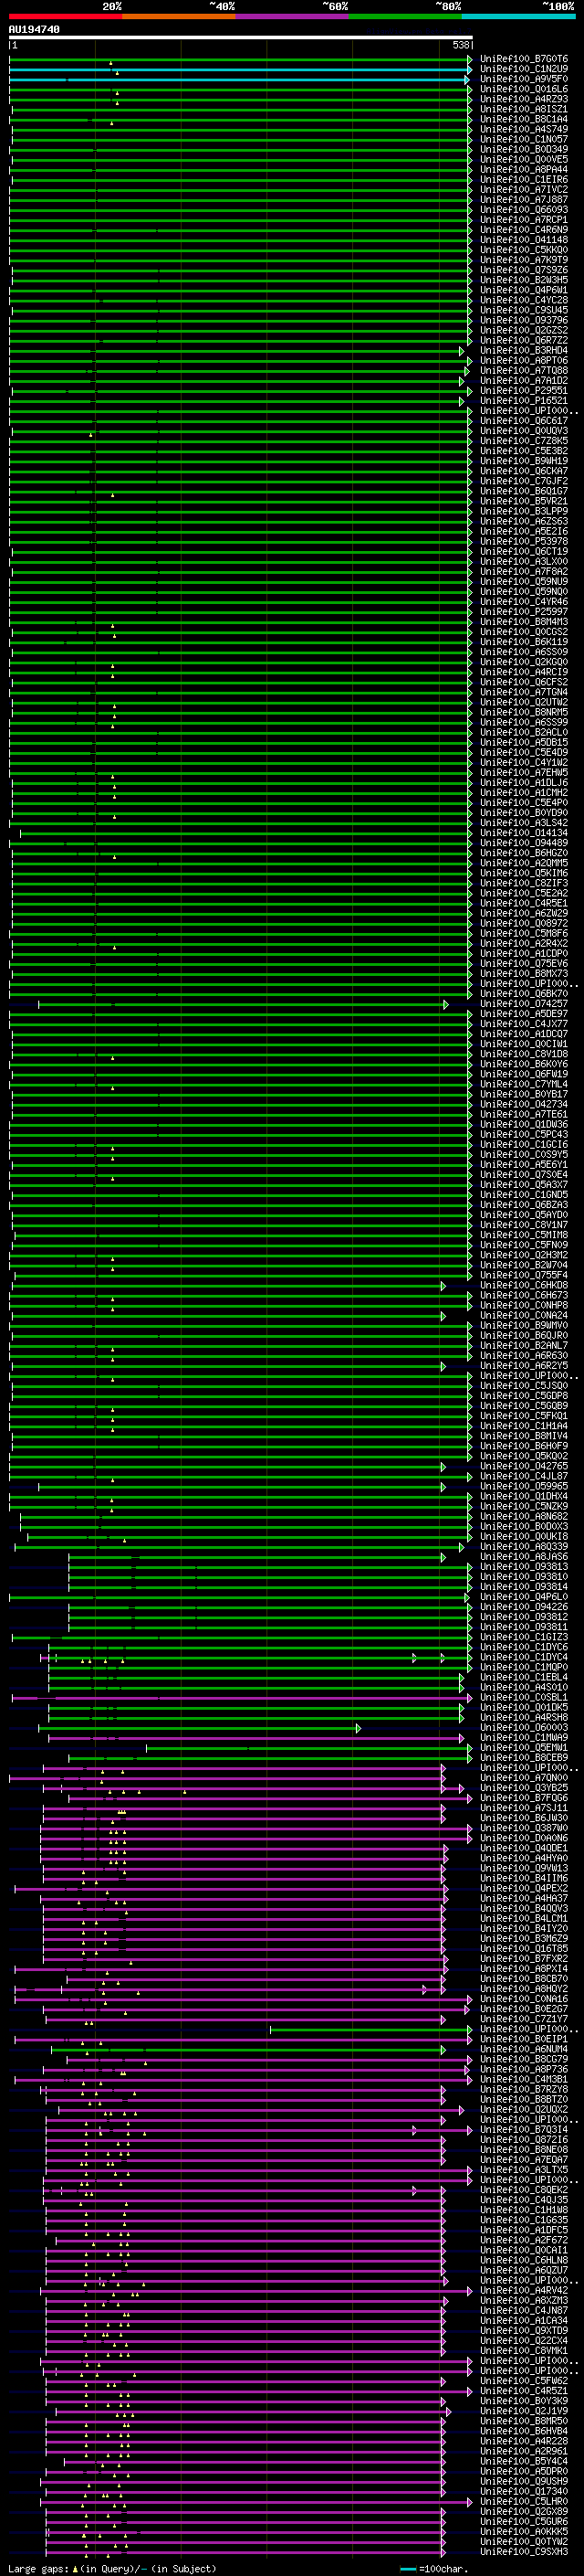Viewport: 584px width, 2576px height.
Task: Click the purple ~60% identity legend bar
Action: point(291,17)
